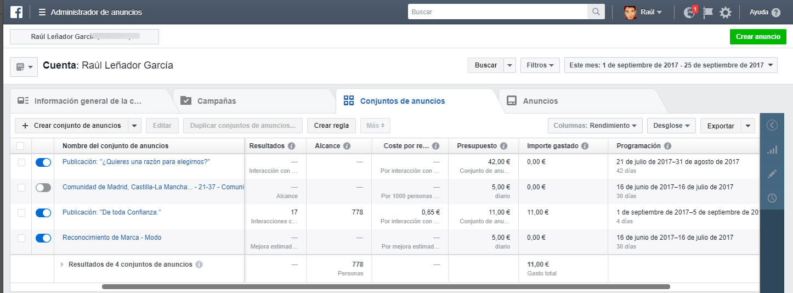Collapse the side panel with the arrow icon

772,126
